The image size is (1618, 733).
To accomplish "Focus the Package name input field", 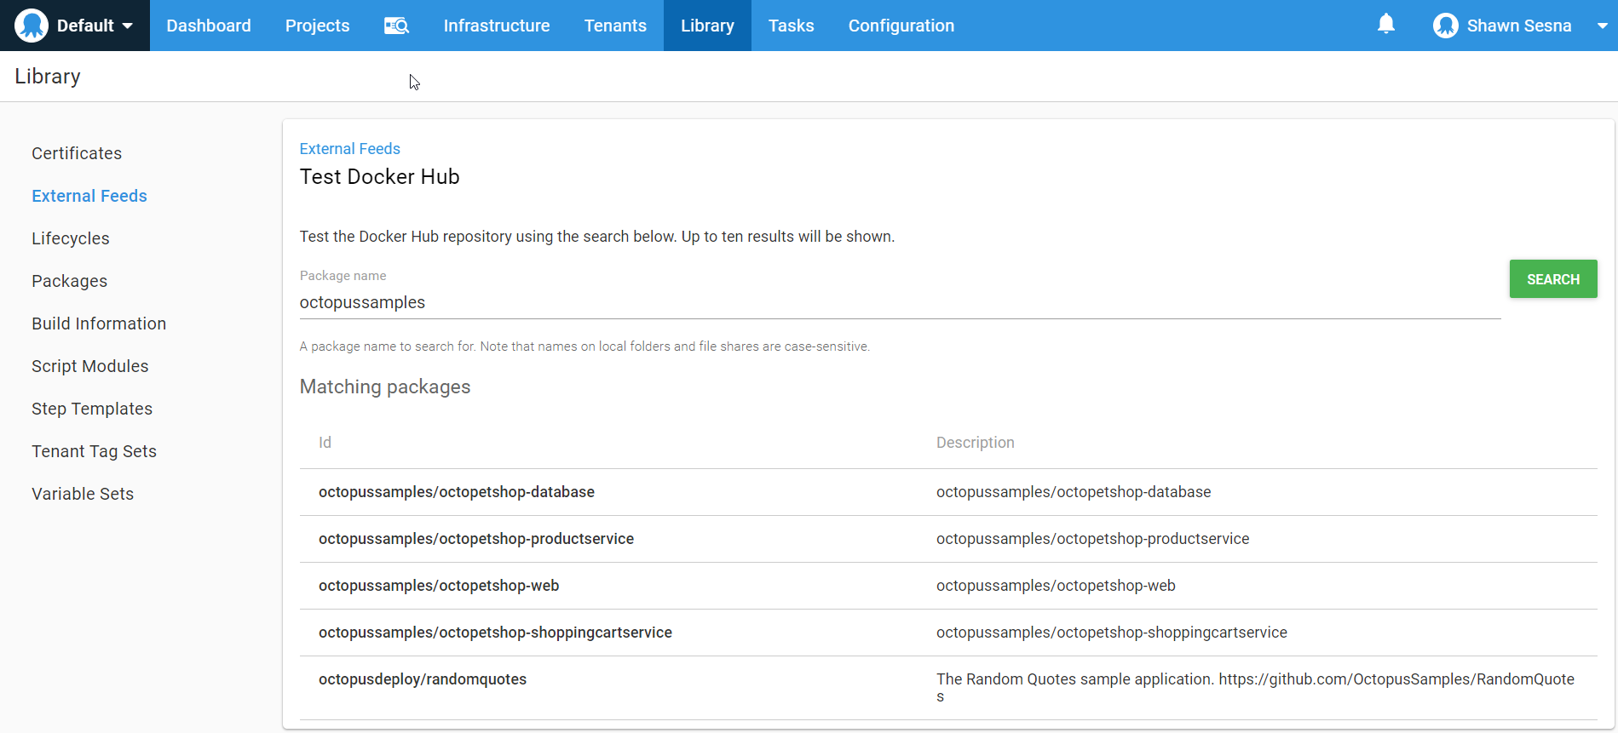I will click(x=899, y=303).
